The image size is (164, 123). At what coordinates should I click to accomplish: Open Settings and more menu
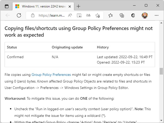click(x=157, y=15)
